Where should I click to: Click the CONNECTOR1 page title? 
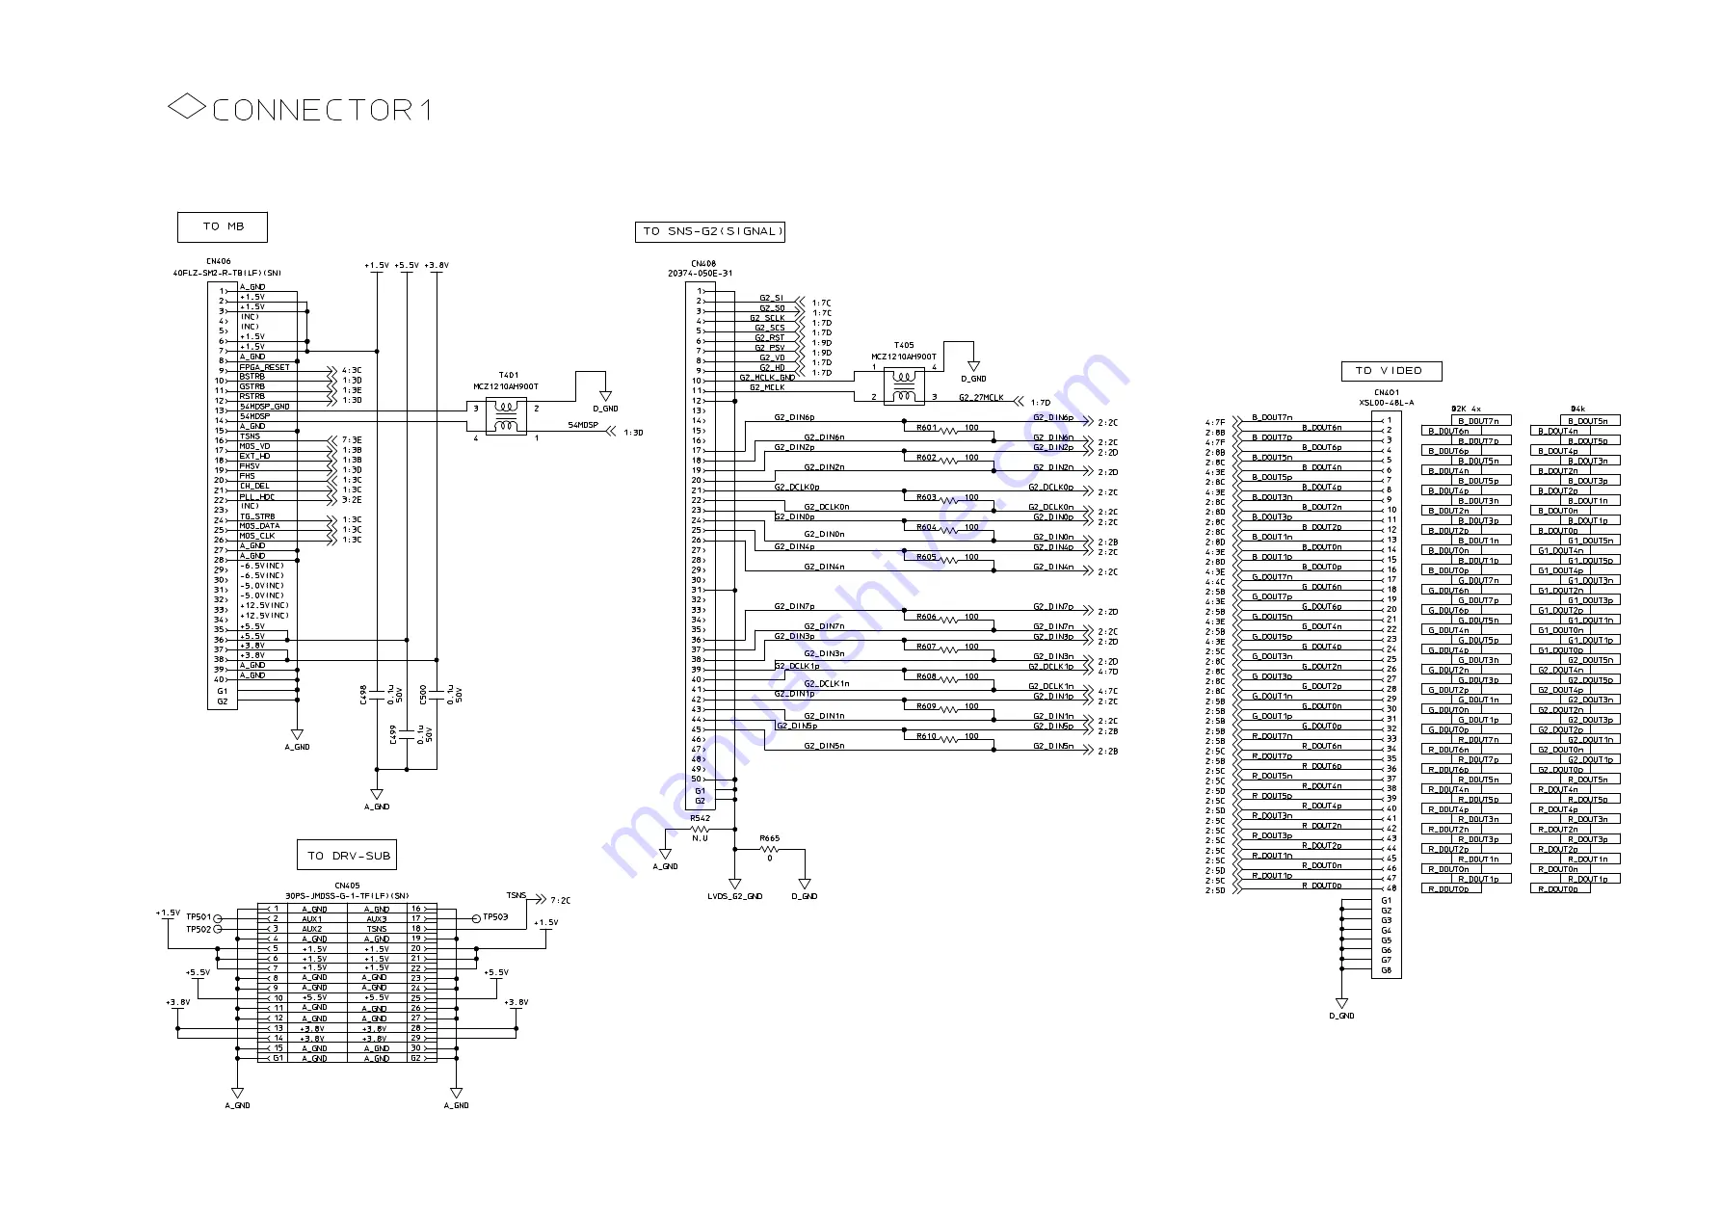click(x=321, y=110)
